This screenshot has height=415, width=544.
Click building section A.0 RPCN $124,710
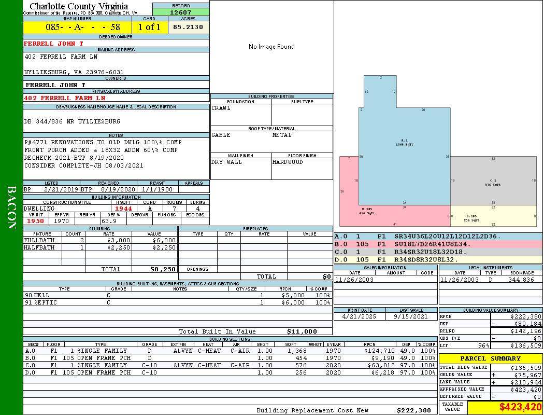point(379,351)
